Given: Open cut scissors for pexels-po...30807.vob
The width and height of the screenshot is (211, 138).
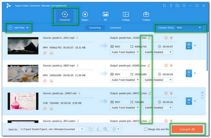Looking at the screenshot, I should tap(51, 109).
